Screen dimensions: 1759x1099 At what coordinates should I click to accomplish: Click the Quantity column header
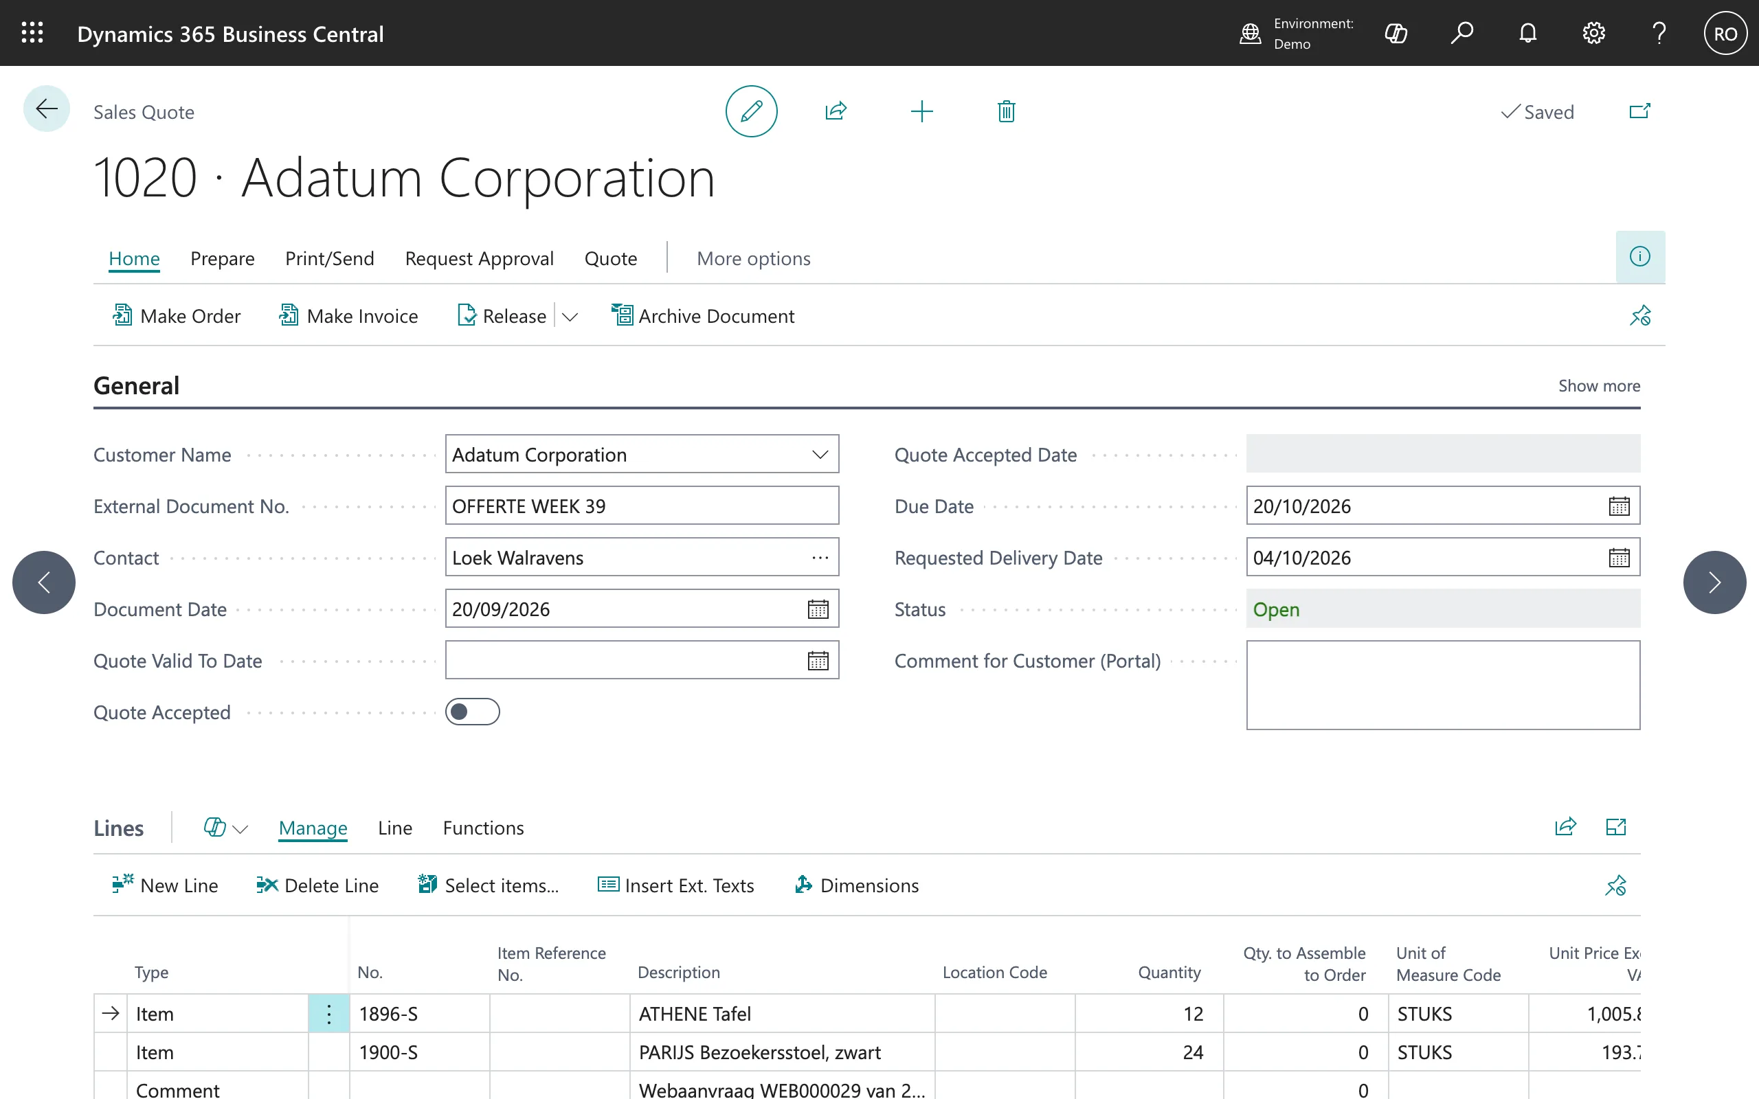pyautogui.click(x=1169, y=973)
